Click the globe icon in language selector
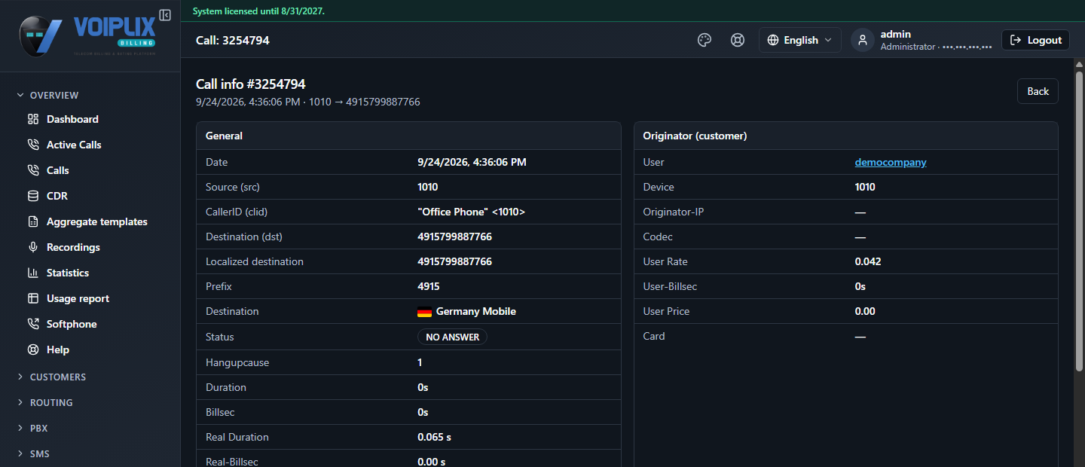Image resolution: width=1085 pixels, height=467 pixels. 773,40
